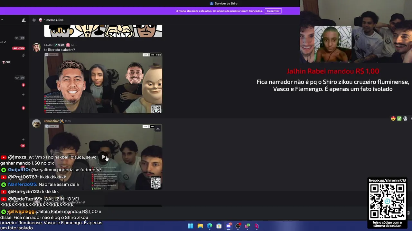
Task: Download the renanzin2 video attachment
Action: pyautogui.click(x=158, y=128)
